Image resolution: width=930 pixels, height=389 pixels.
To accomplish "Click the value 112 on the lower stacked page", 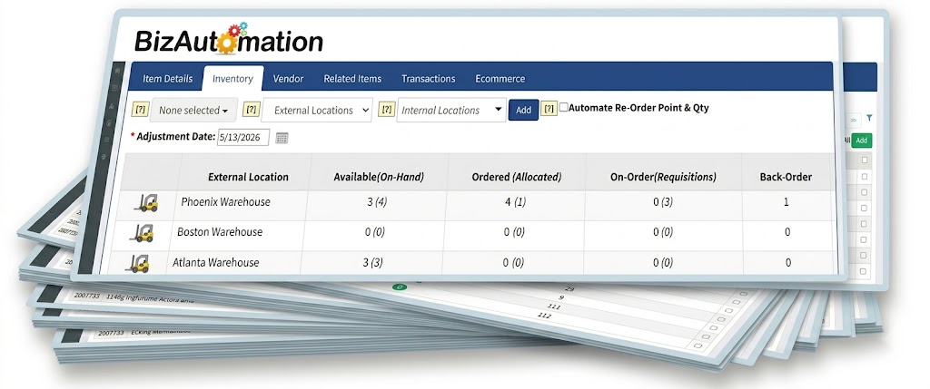I will (x=544, y=316).
